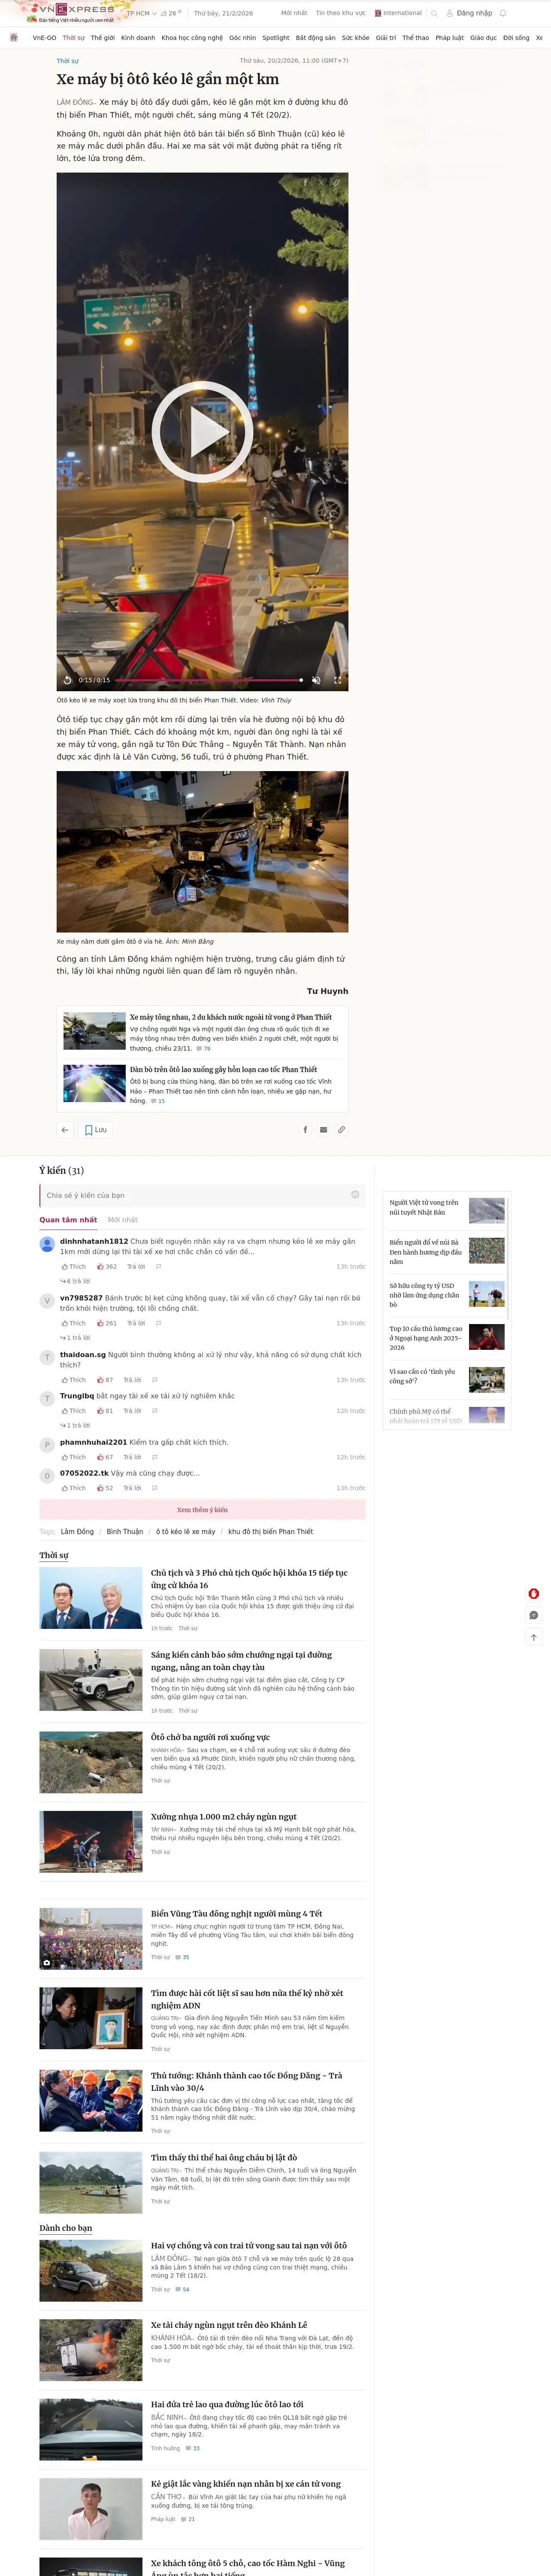Viewport: 551px width, 2576px height.
Task: Like the comment by vn7985287
Action: (x=74, y=1323)
